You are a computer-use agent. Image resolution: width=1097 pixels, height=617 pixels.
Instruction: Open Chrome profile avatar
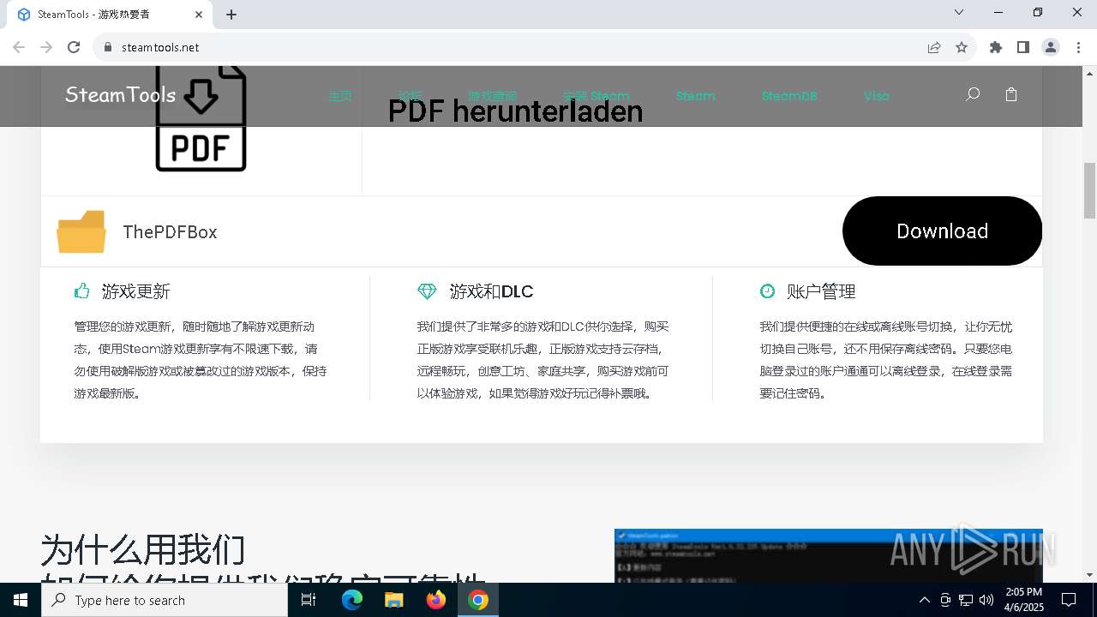(x=1051, y=47)
